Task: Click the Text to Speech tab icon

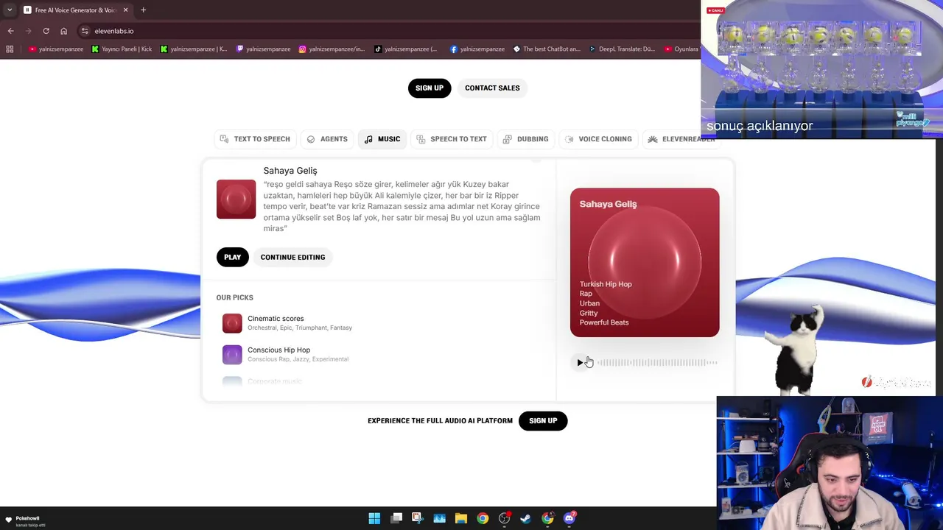Action: coord(224,139)
